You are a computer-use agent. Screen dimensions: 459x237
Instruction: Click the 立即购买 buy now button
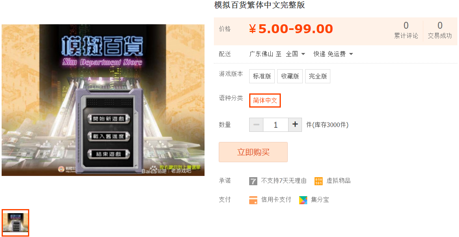pos(253,152)
